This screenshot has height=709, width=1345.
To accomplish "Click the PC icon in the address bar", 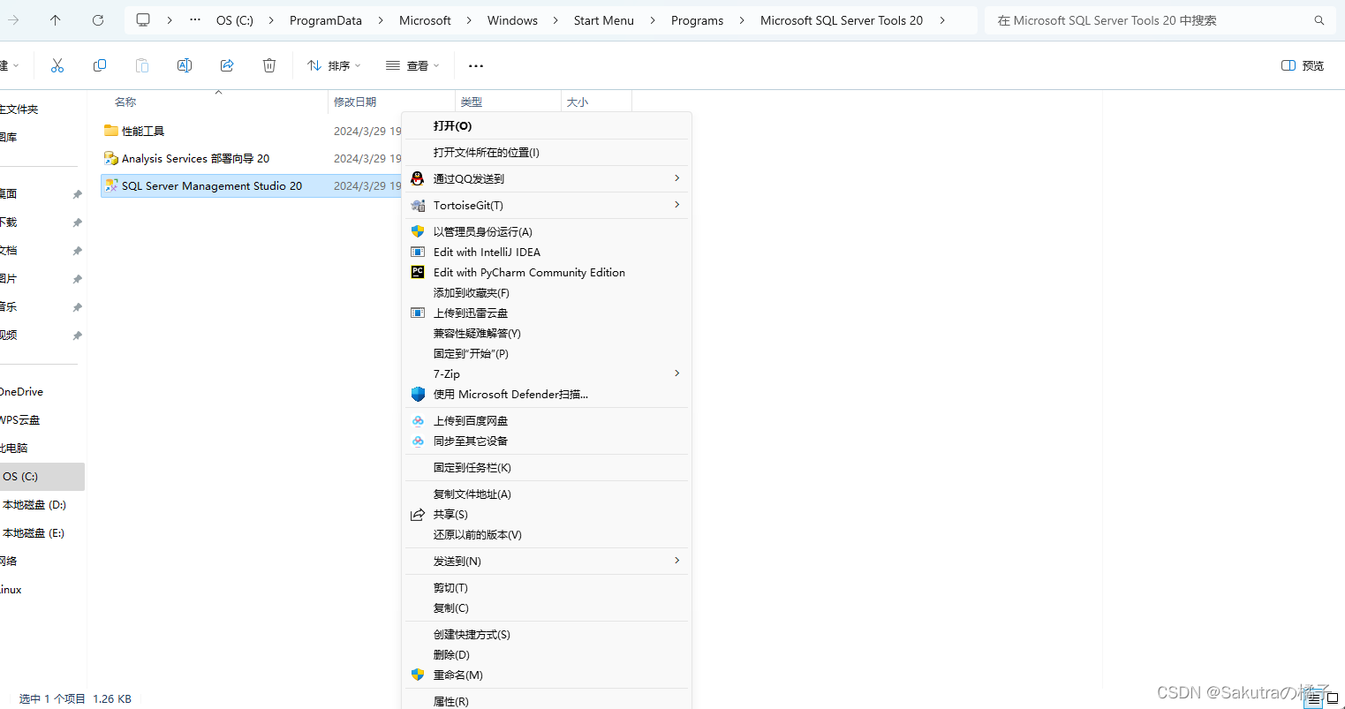I will click(143, 20).
